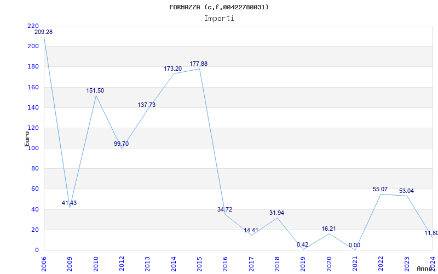Select the 41.43 data label
This screenshot has height=274, width=438.
pyautogui.click(x=69, y=203)
